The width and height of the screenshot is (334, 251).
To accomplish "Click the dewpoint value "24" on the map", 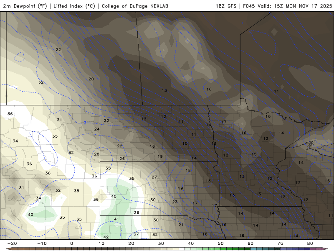I will tap(97, 129).
